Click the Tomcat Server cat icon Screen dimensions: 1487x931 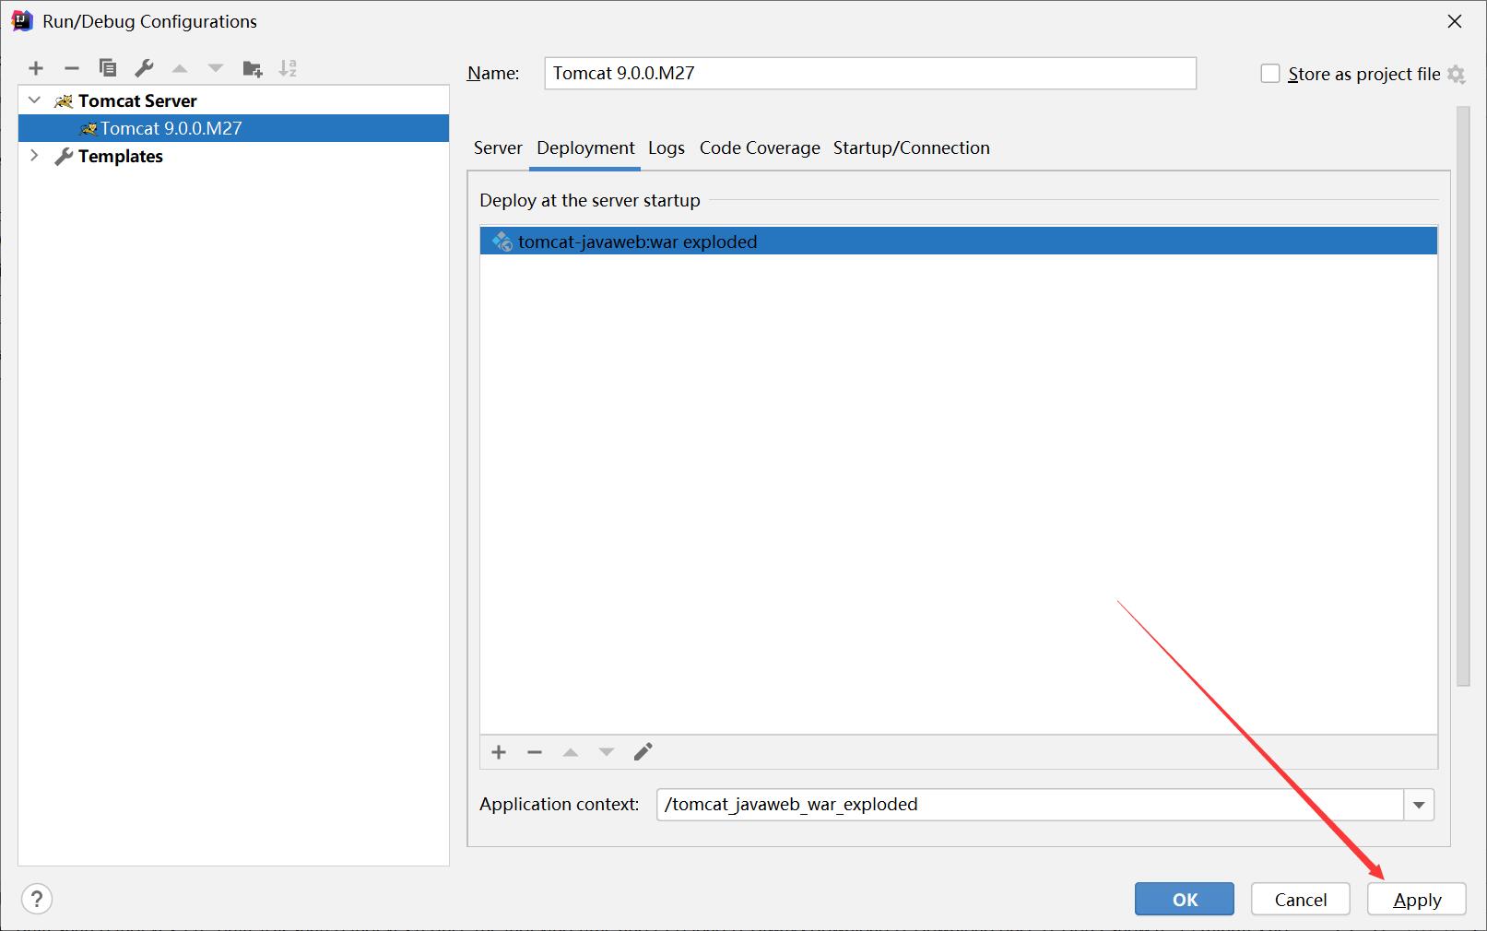coord(64,100)
